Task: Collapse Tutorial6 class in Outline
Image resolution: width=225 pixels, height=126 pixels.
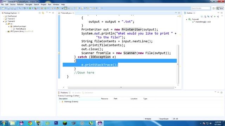Action: click(x=187, y=19)
